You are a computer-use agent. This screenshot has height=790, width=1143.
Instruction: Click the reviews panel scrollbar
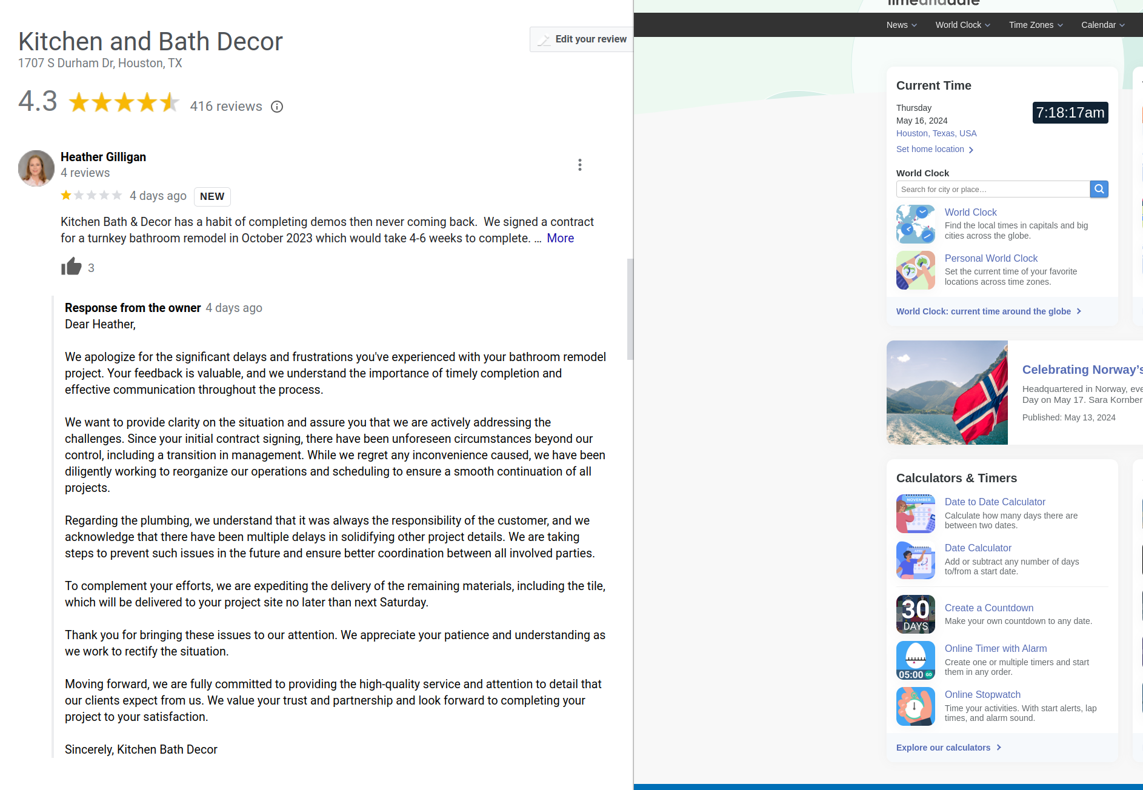(630, 309)
